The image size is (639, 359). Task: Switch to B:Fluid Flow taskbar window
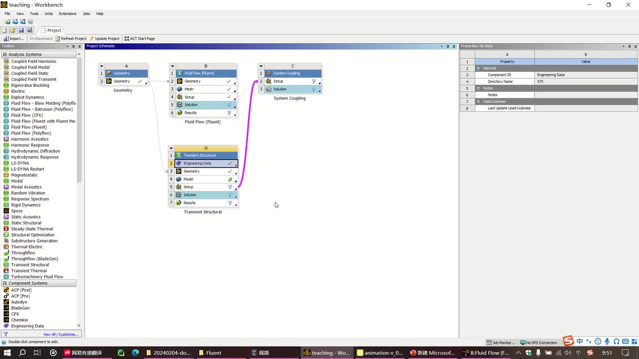tap(486, 353)
